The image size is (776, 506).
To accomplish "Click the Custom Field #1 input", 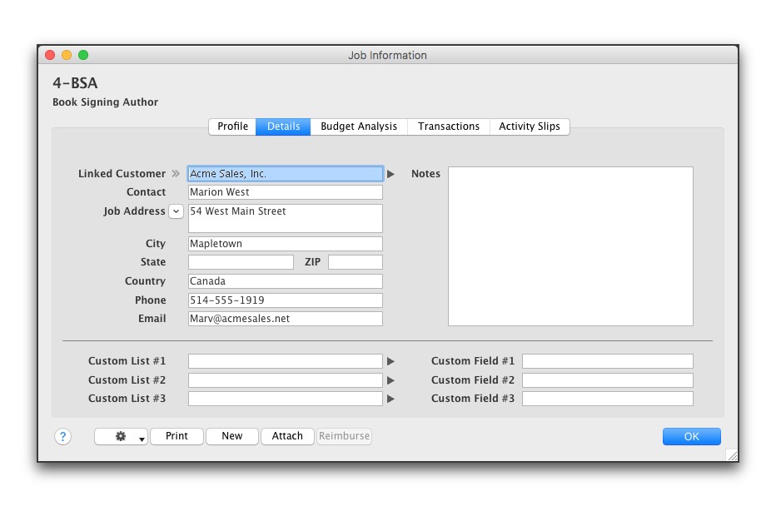I will tap(608, 361).
